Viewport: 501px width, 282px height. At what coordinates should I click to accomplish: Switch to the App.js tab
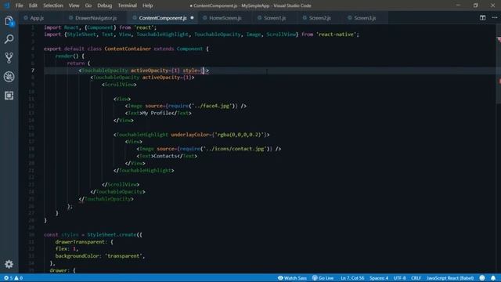(x=37, y=18)
